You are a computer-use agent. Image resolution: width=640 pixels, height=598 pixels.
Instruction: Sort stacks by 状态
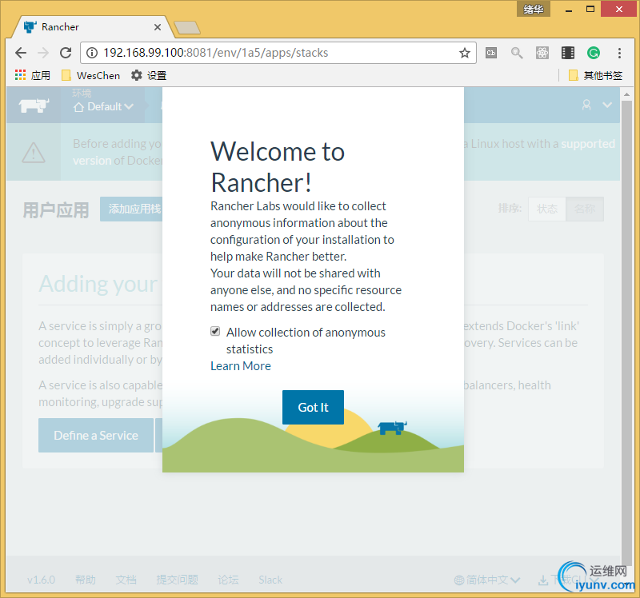pyautogui.click(x=547, y=209)
